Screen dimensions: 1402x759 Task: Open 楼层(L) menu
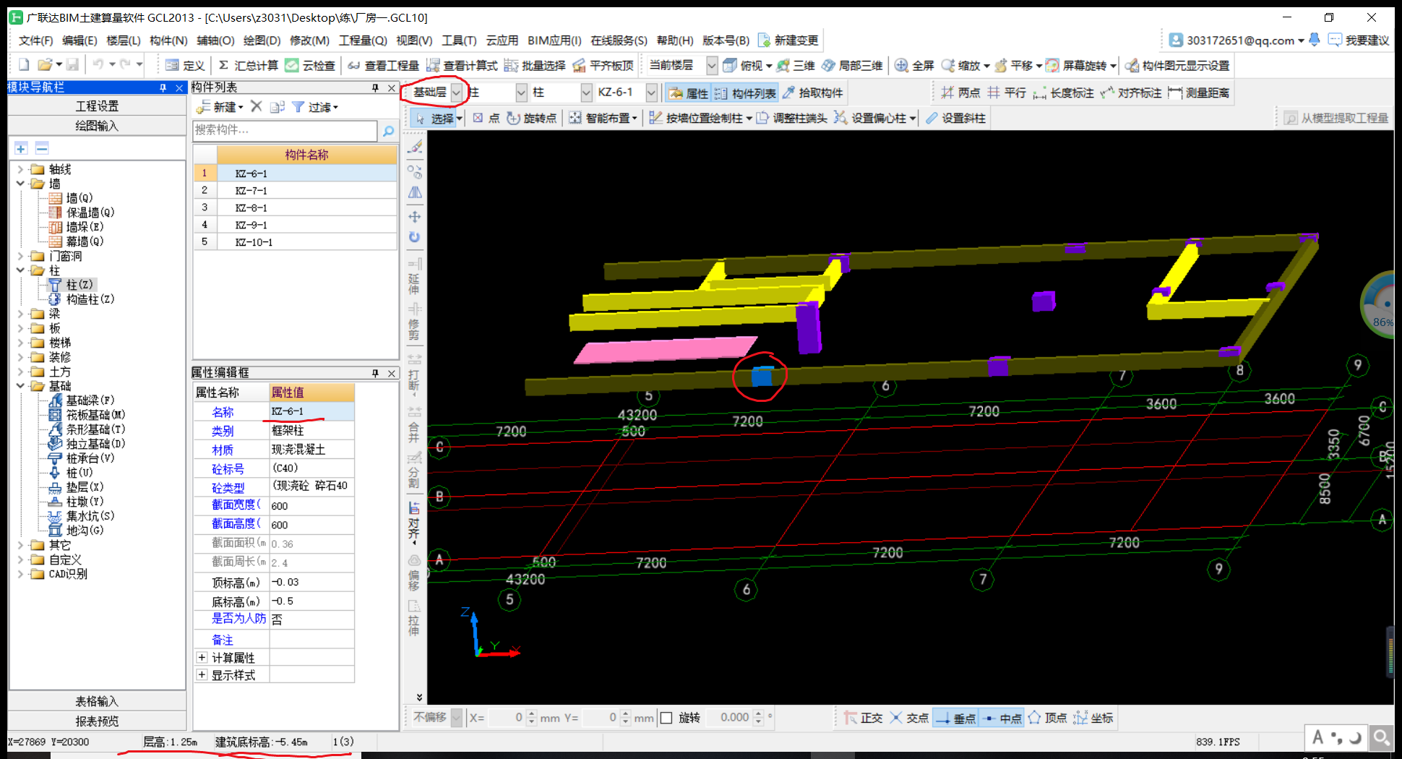pos(124,40)
